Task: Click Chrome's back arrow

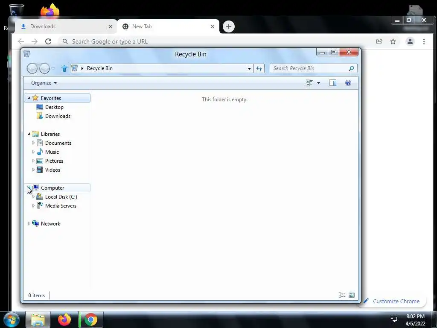Action: tap(21, 41)
